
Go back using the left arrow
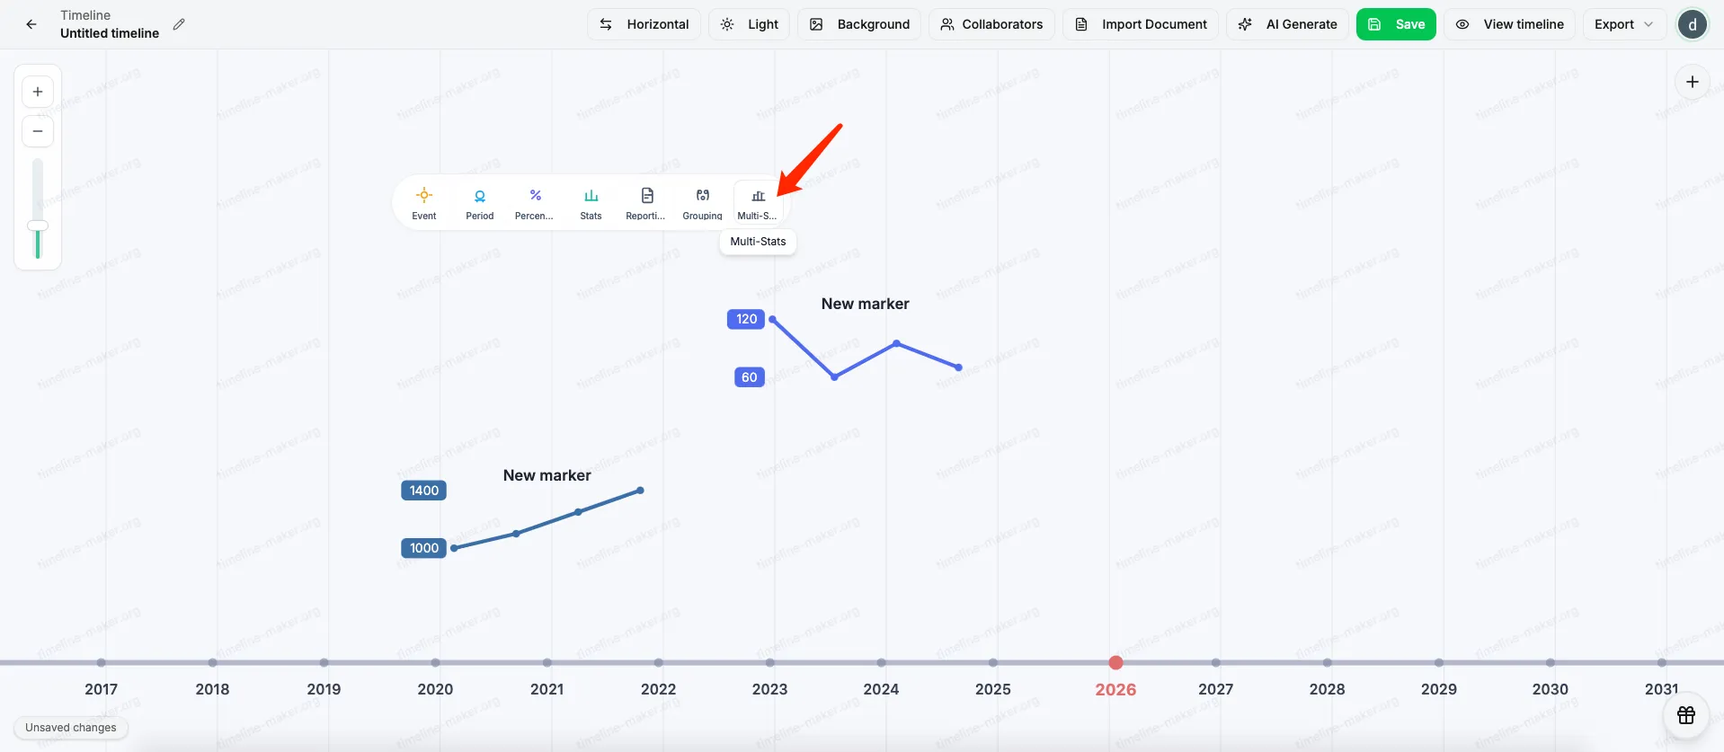click(x=31, y=24)
